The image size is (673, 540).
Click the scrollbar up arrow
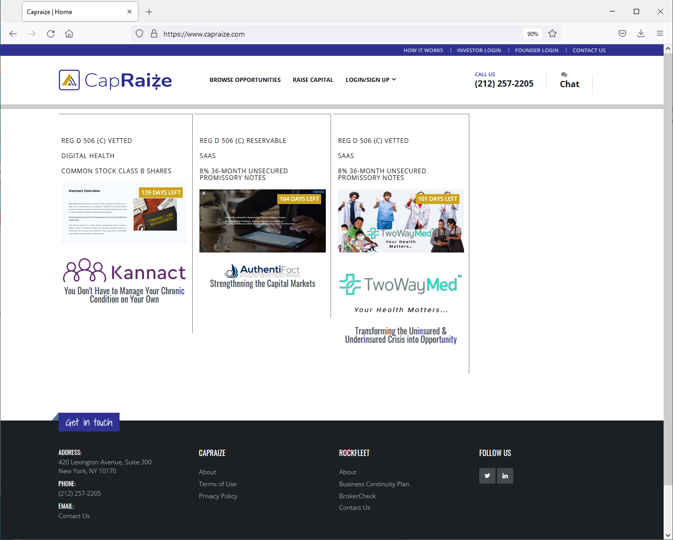pyautogui.click(x=668, y=49)
